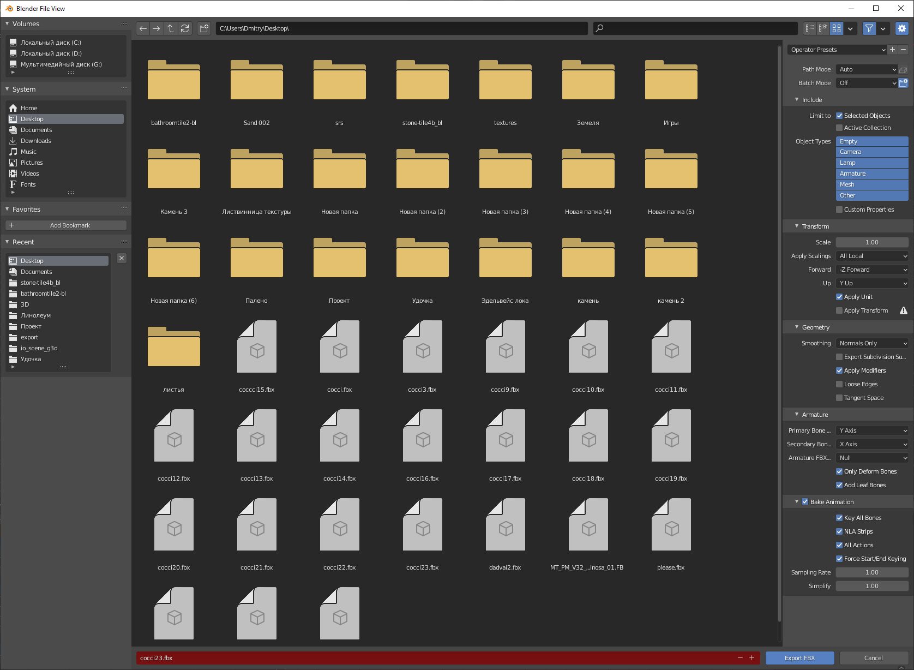914x670 pixels.
Task: Increment the filename number with plus
Action: 751,658
